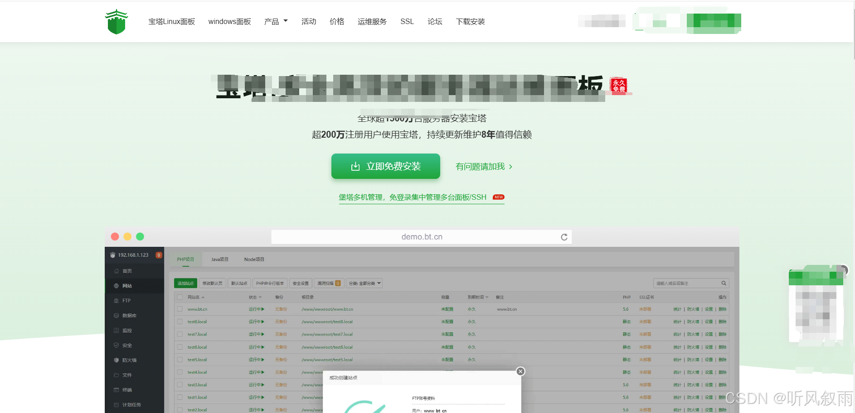Click the 运行中 play status for test8.local
Image resolution: width=855 pixels, height=413 pixels.
click(256, 322)
